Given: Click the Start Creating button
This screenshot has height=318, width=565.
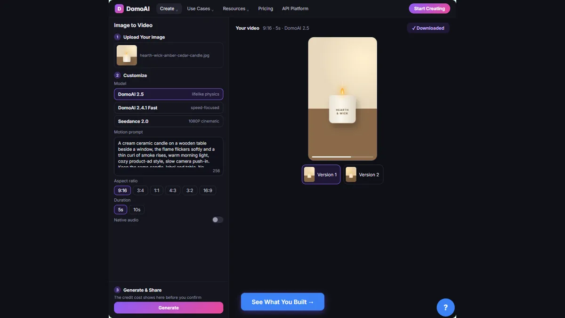Looking at the screenshot, I should [x=429, y=8].
